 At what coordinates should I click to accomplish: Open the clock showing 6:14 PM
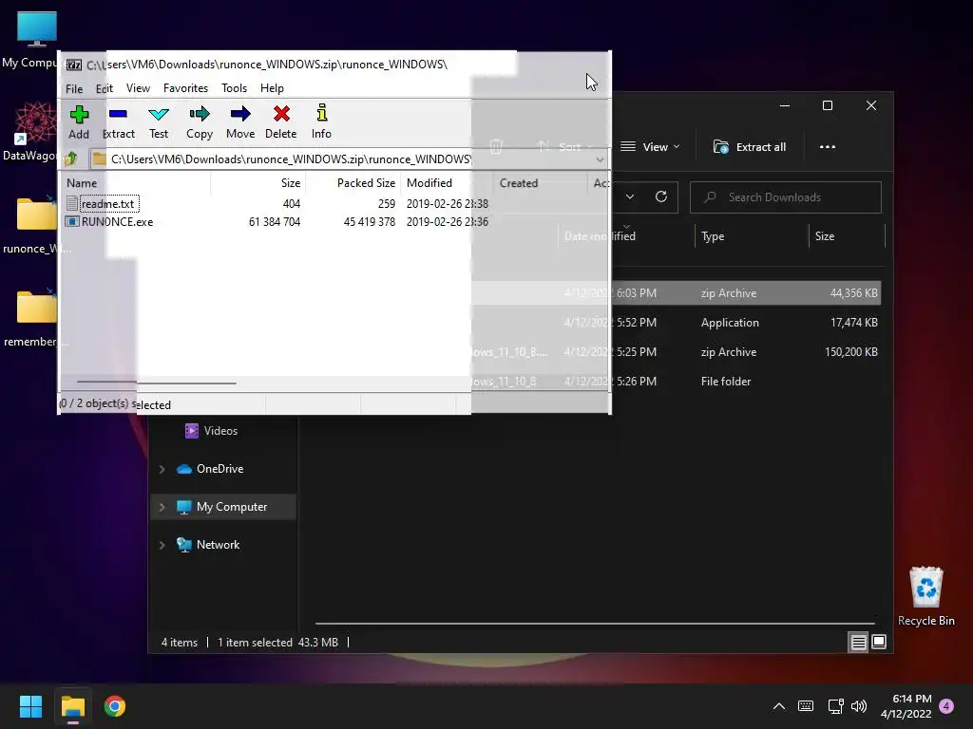906,706
